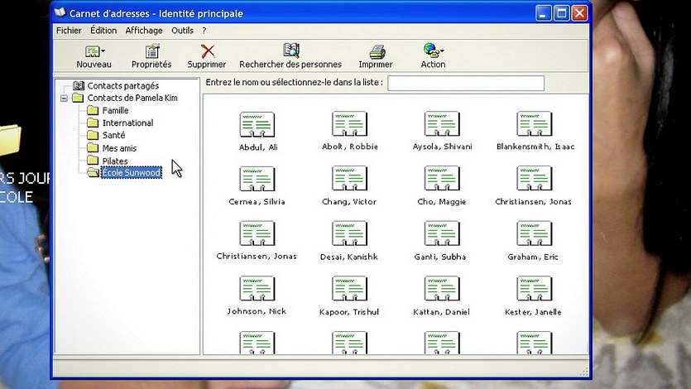This screenshot has height=389, width=691.
Task: Select the Famille folder
Action: 115,110
